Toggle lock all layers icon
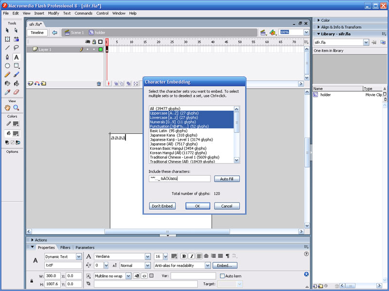The height and width of the screenshot is (291, 389). [94, 42]
